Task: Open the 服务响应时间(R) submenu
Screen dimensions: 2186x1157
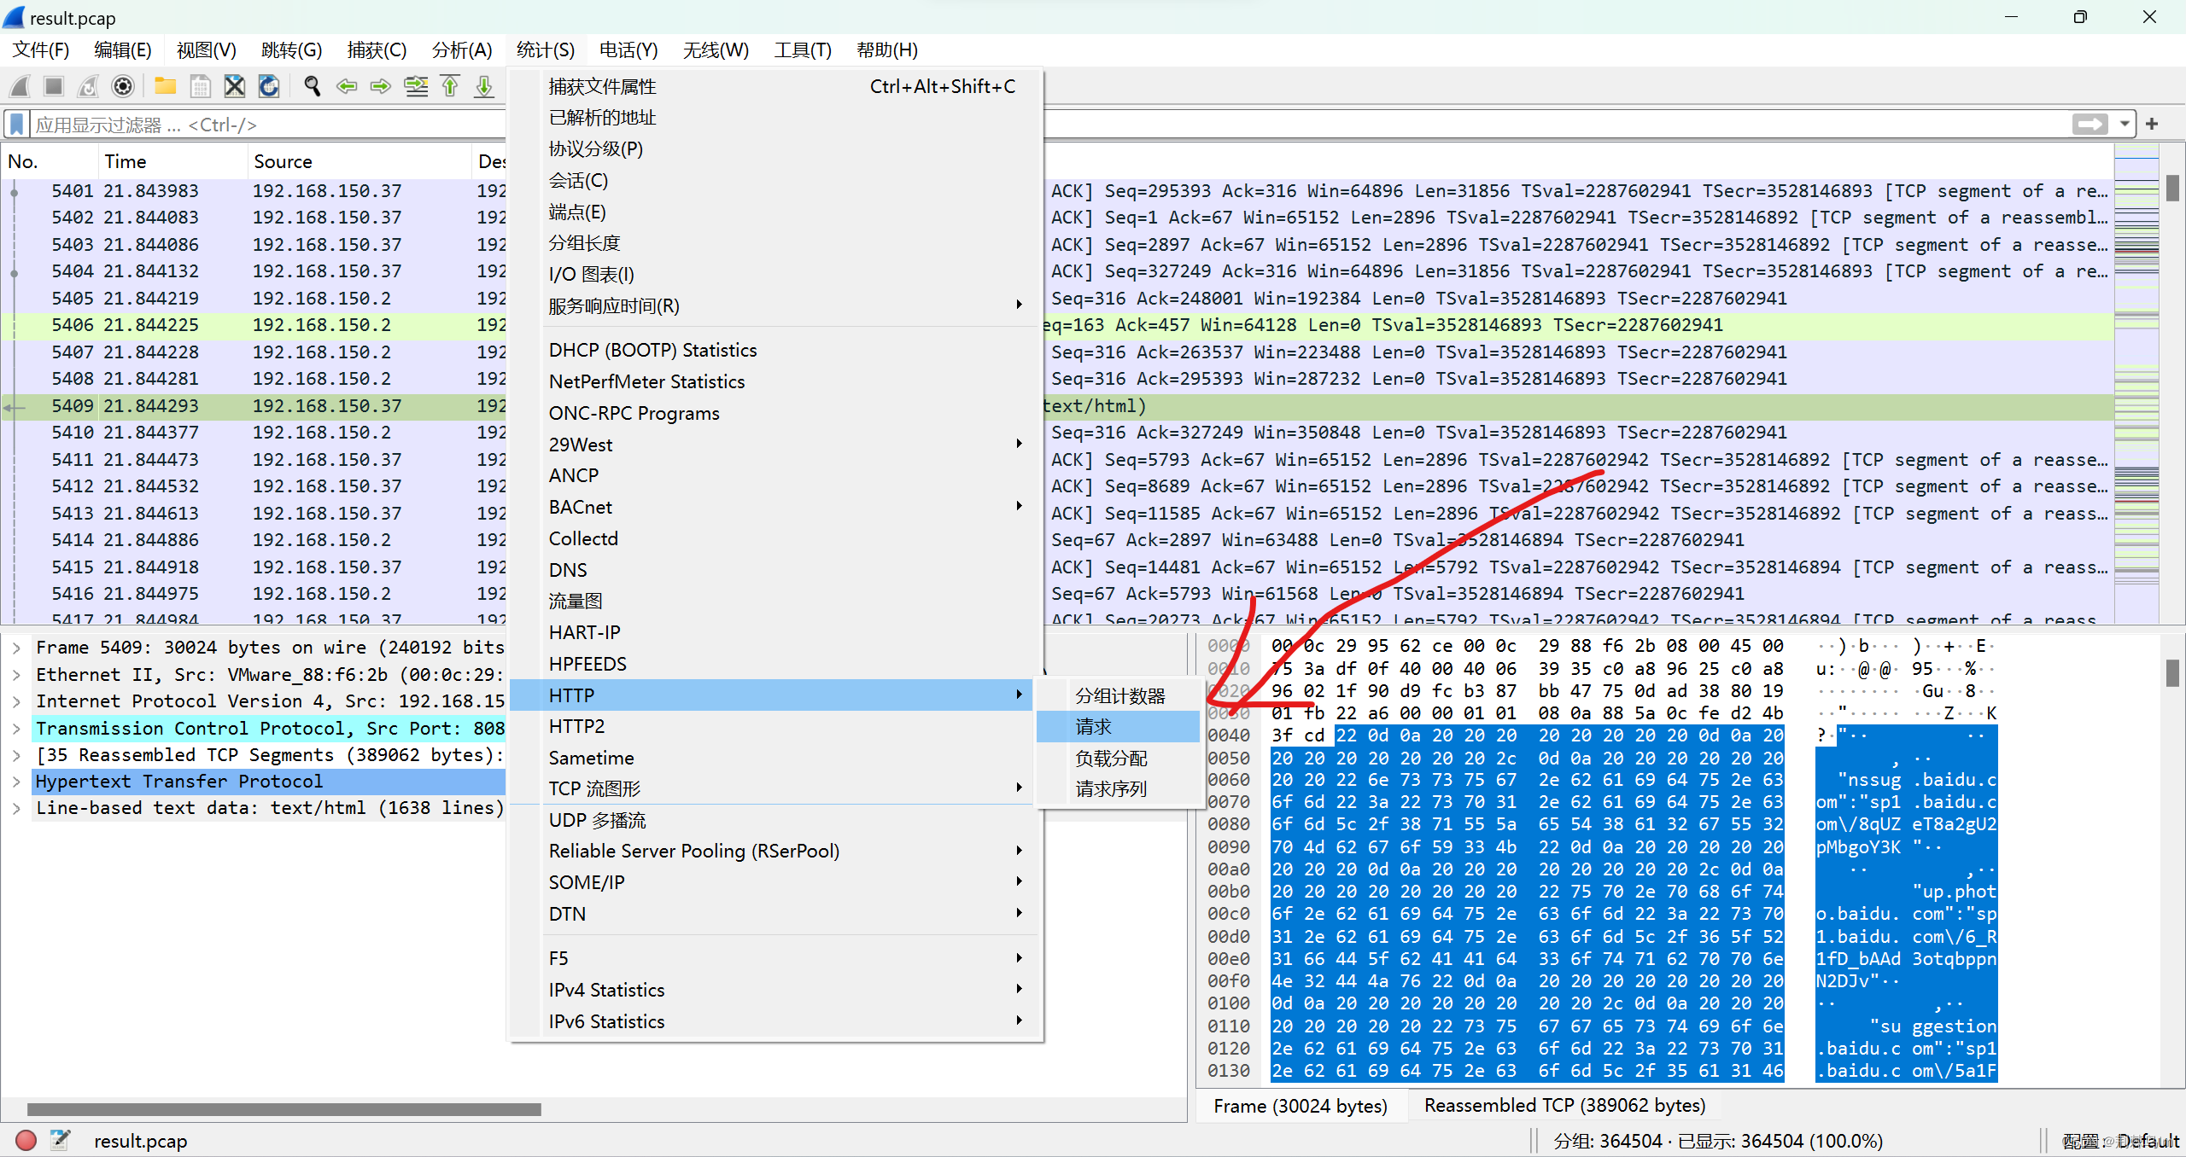Action: 775,305
